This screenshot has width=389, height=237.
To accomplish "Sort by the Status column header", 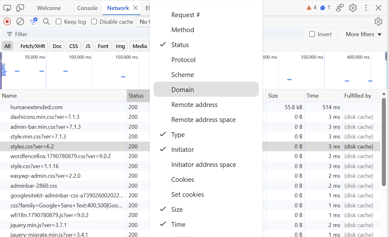I will coord(138,96).
